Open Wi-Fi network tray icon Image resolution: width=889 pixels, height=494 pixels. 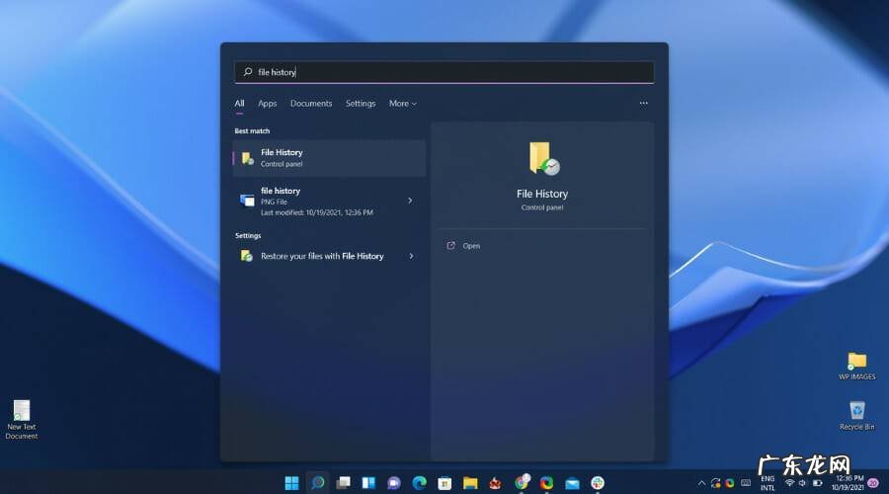click(789, 483)
